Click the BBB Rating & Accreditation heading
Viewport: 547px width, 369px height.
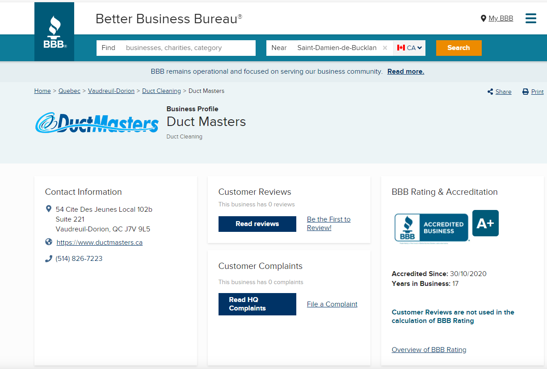(x=445, y=192)
